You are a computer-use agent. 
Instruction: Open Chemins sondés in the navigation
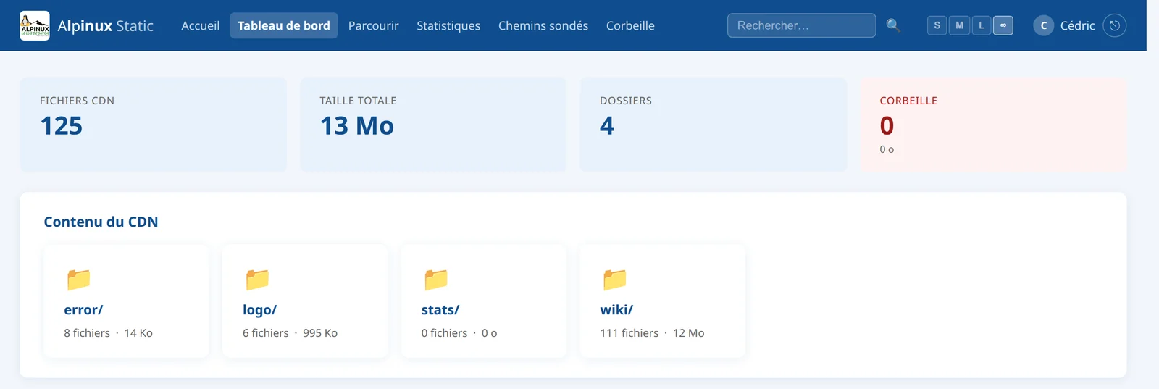click(x=543, y=25)
